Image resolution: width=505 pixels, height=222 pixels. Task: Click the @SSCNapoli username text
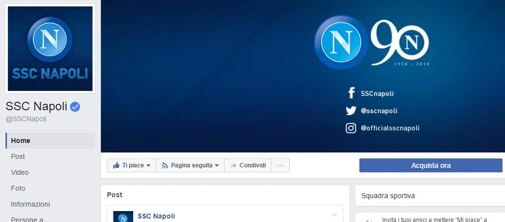click(x=26, y=119)
